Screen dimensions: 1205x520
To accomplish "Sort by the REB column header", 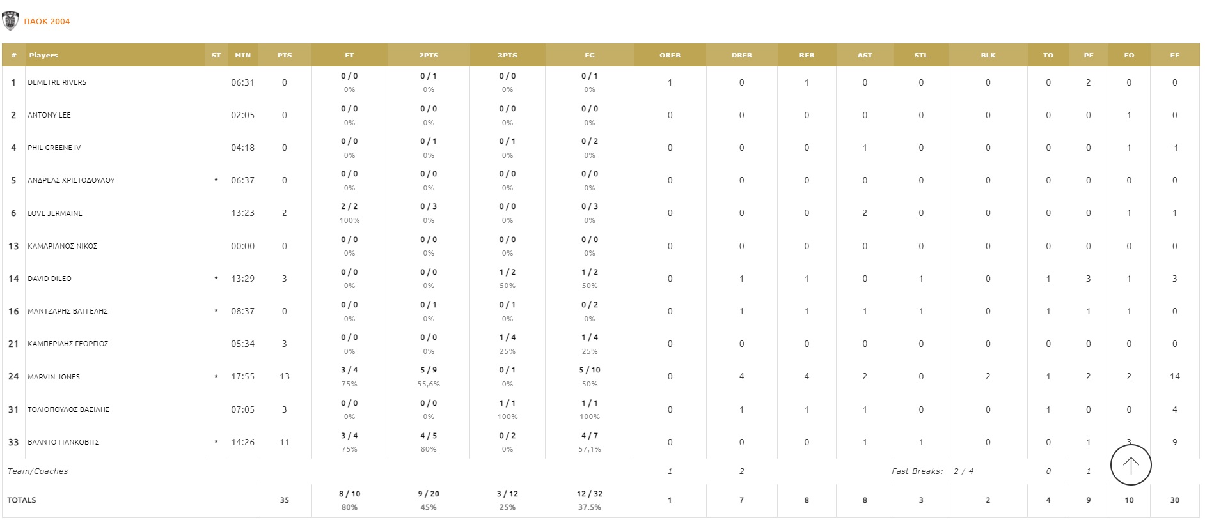I will point(807,56).
